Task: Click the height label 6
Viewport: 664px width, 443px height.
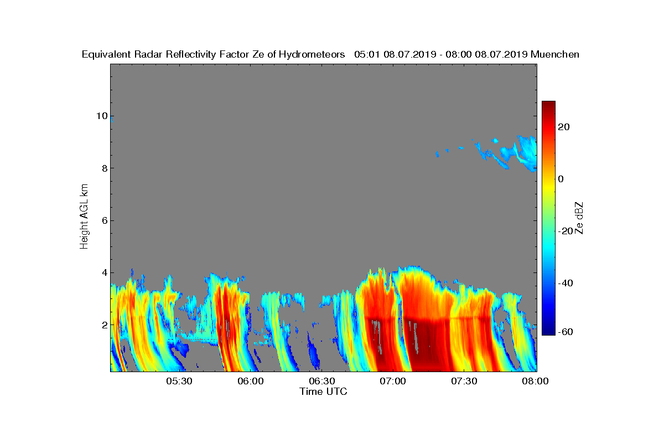Action: click(x=103, y=220)
